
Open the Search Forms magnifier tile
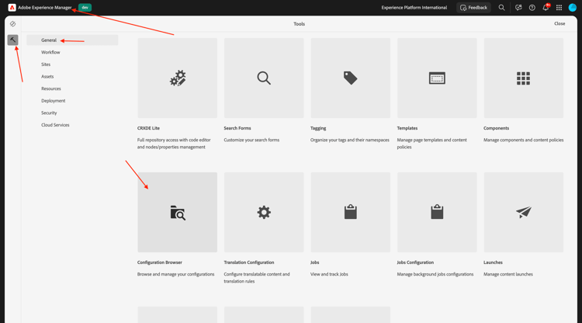tap(264, 78)
